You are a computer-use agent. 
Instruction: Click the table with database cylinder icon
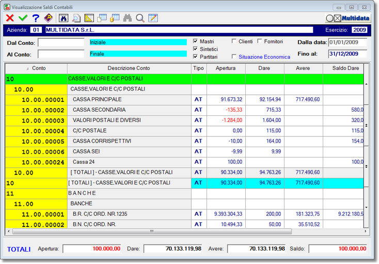click(x=115, y=18)
